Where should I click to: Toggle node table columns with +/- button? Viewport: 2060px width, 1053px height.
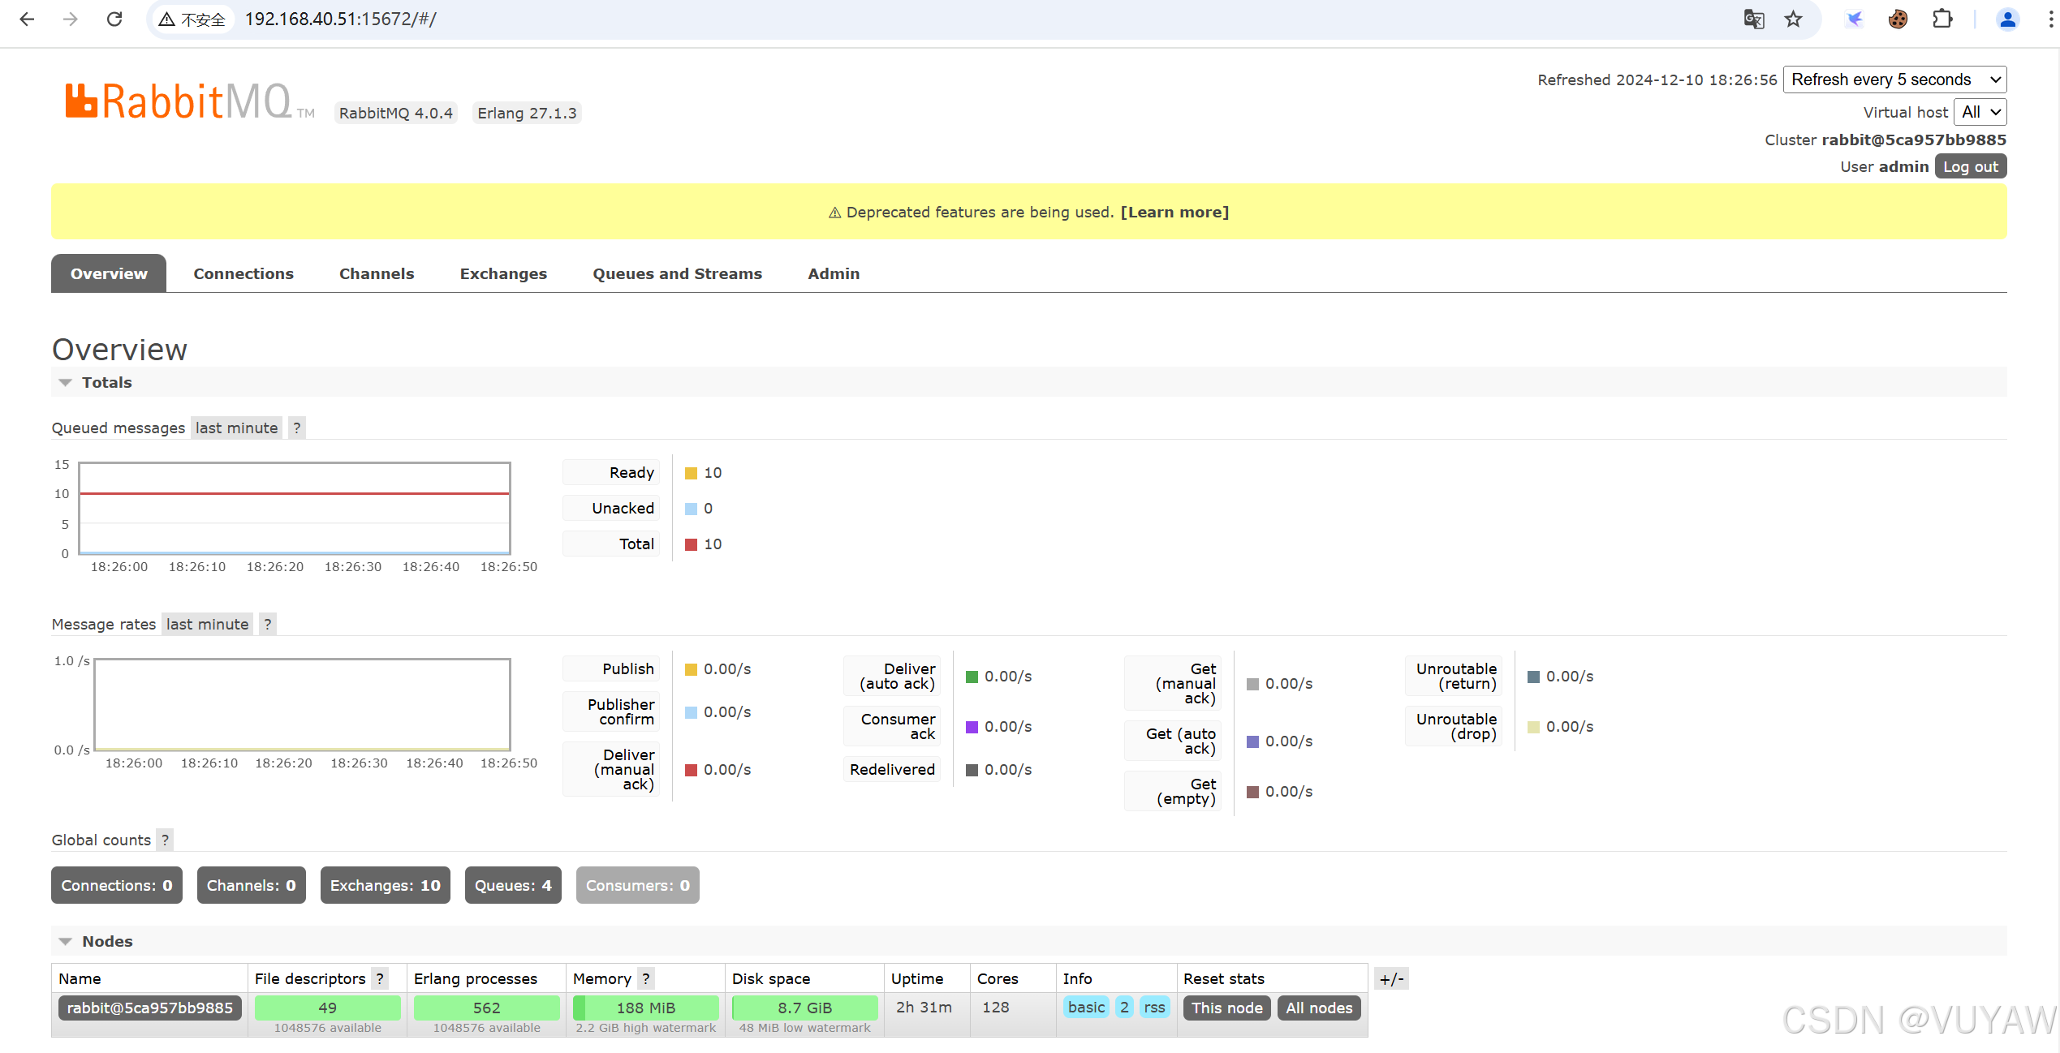coord(1391,978)
